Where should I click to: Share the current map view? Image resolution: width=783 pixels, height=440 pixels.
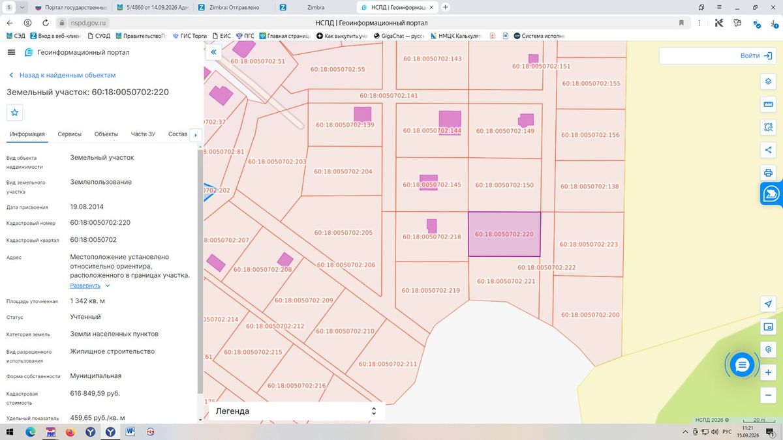click(768, 150)
